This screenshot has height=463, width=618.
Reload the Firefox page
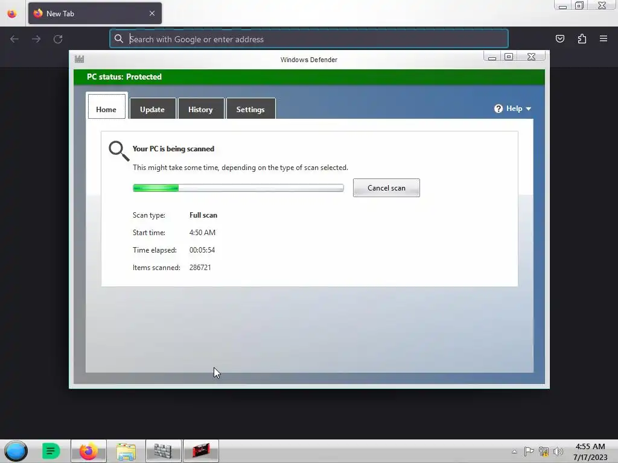point(58,39)
